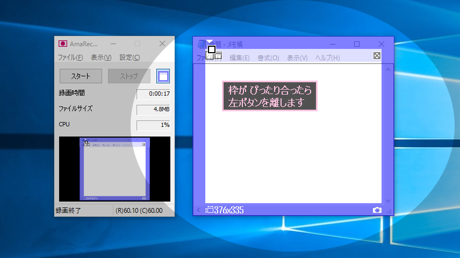Toggle the capture frame window icon button

tap(163, 76)
